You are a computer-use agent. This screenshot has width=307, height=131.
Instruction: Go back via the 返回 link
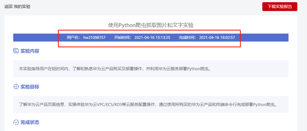click(x=9, y=7)
